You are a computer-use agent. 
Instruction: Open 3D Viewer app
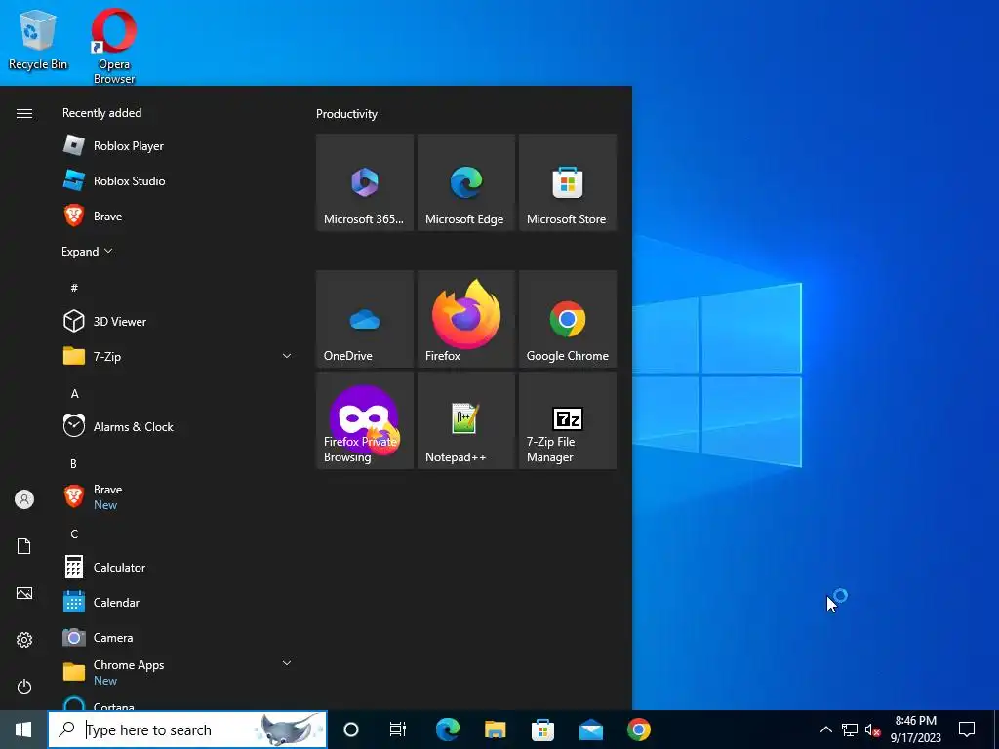[177, 321]
